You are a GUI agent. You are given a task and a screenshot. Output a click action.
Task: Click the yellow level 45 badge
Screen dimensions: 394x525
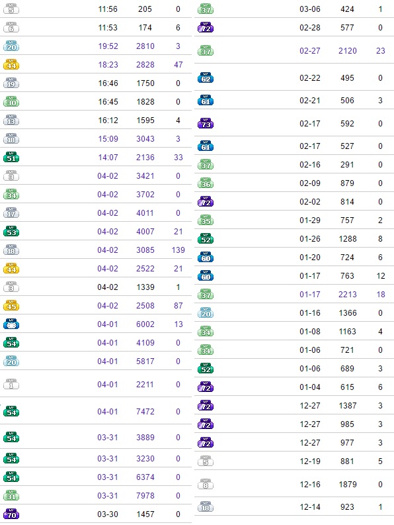[11, 305]
